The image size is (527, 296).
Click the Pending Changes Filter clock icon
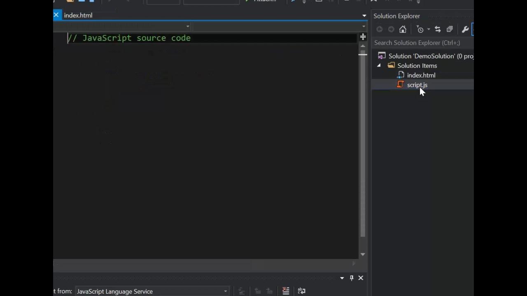pos(420,29)
